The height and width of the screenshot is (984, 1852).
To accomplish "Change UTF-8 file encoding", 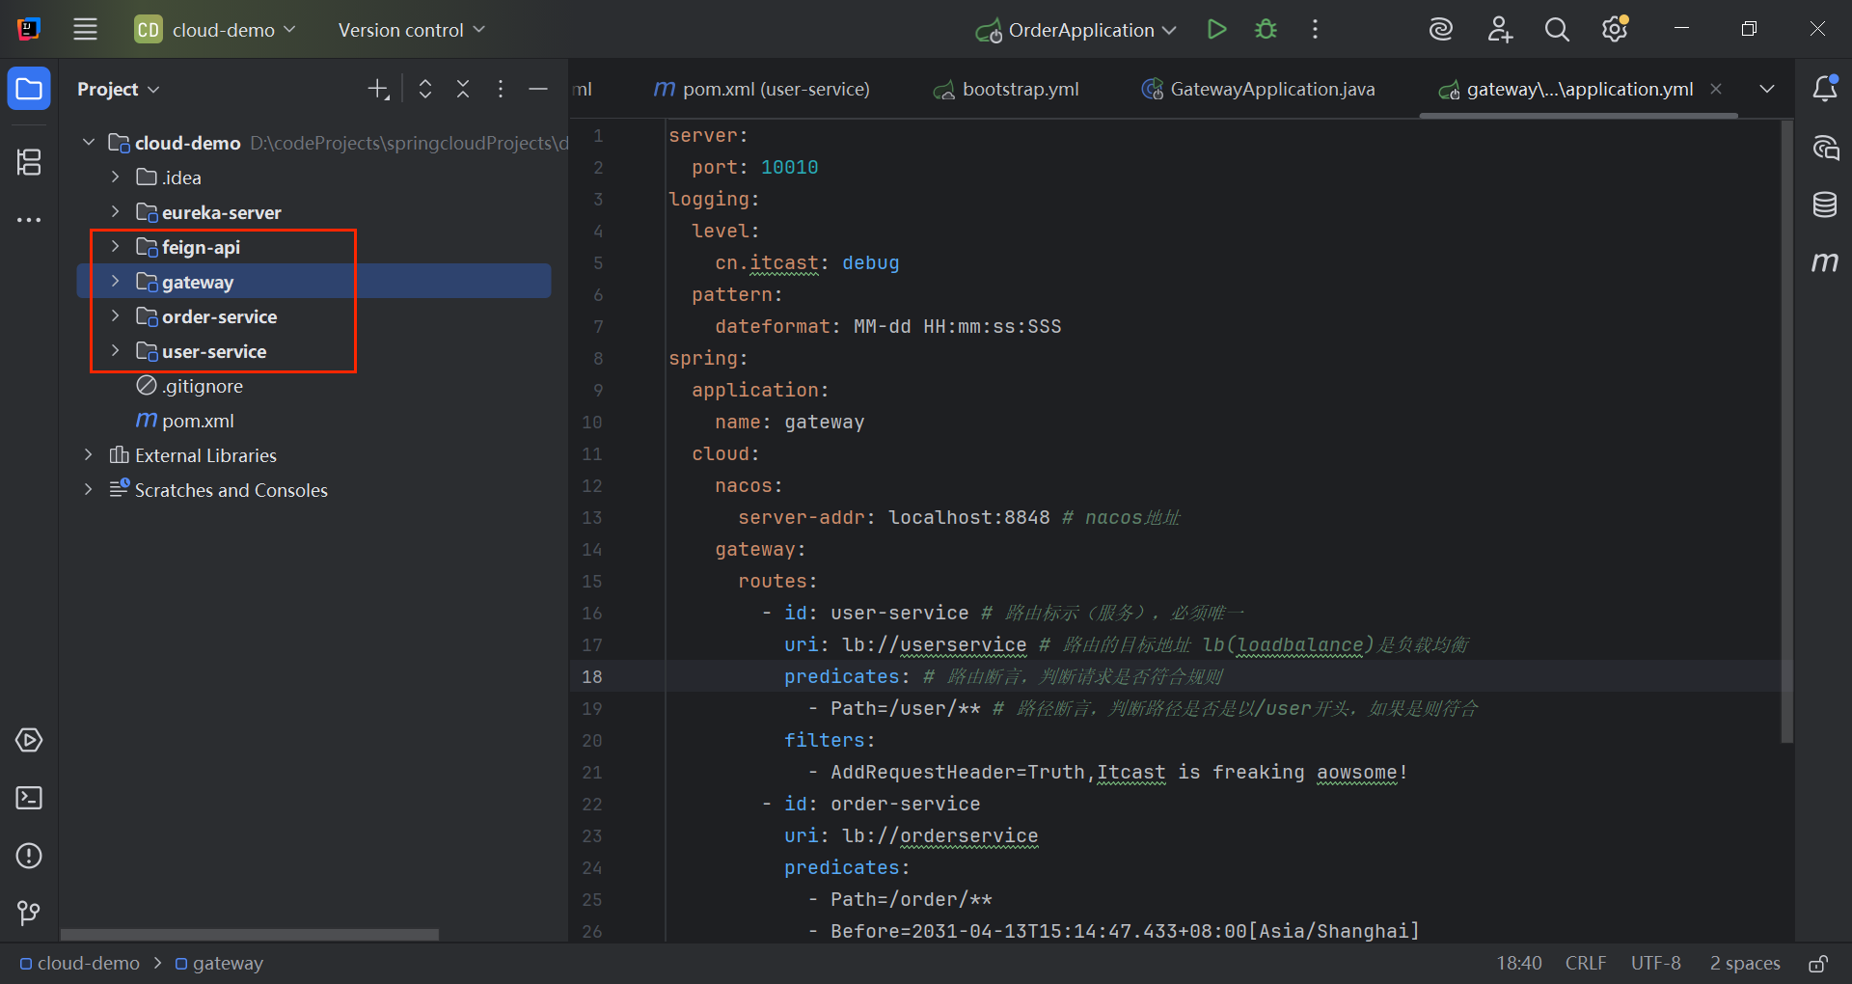I will click(1655, 964).
